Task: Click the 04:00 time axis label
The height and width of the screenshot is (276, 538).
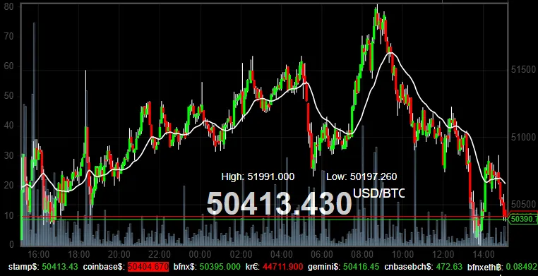Action: pyautogui.click(x=281, y=254)
